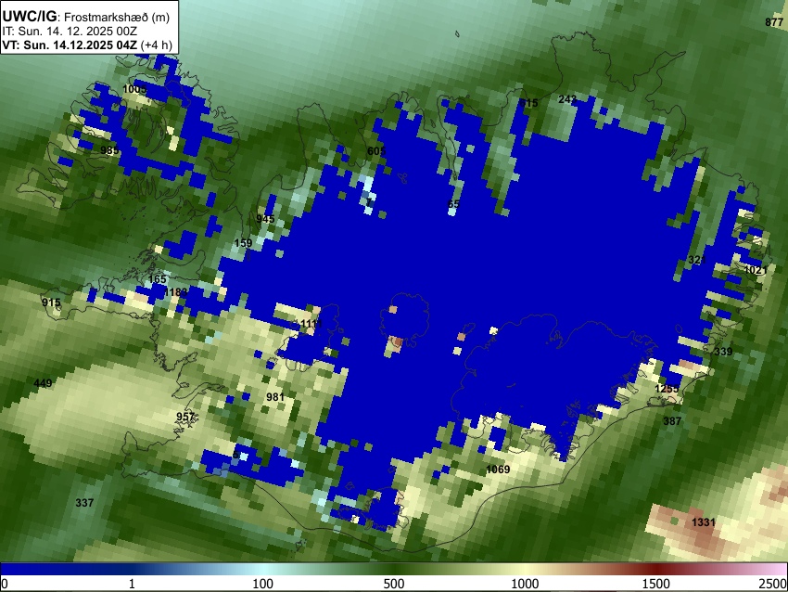788x592 pixels.
Task: Select the 'VT: Sun. 14.12.2025 04Z (+4 h)' line
Action: coord(87,45)
